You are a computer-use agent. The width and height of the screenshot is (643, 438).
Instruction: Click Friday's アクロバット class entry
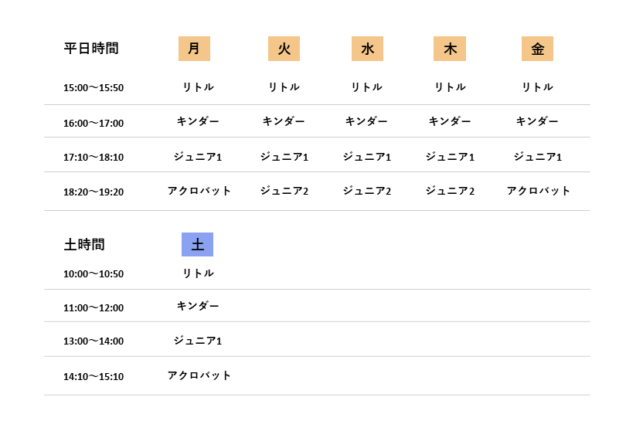click(539, 191)
